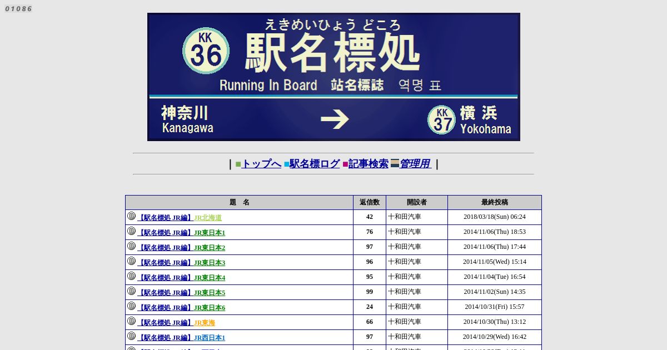Click the document icon for JR東海 row
Viewport: 667px width, 350px height.
pos(131,321)
